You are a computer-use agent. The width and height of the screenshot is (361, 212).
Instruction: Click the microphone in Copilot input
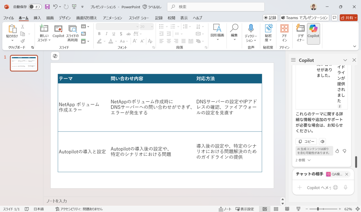click(x=345, y=187)
